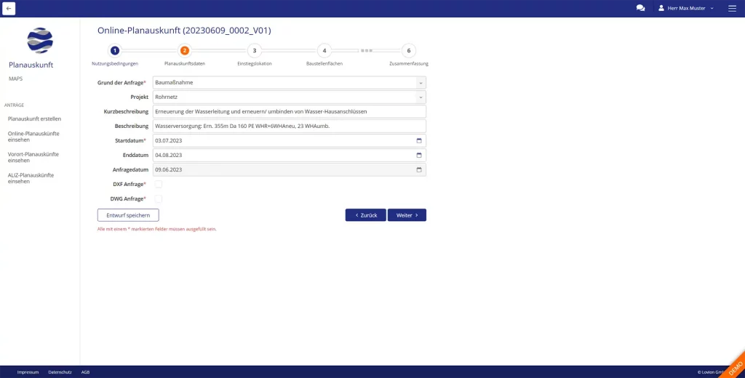Click the Planauskunft globe logo

coord(40,41)
